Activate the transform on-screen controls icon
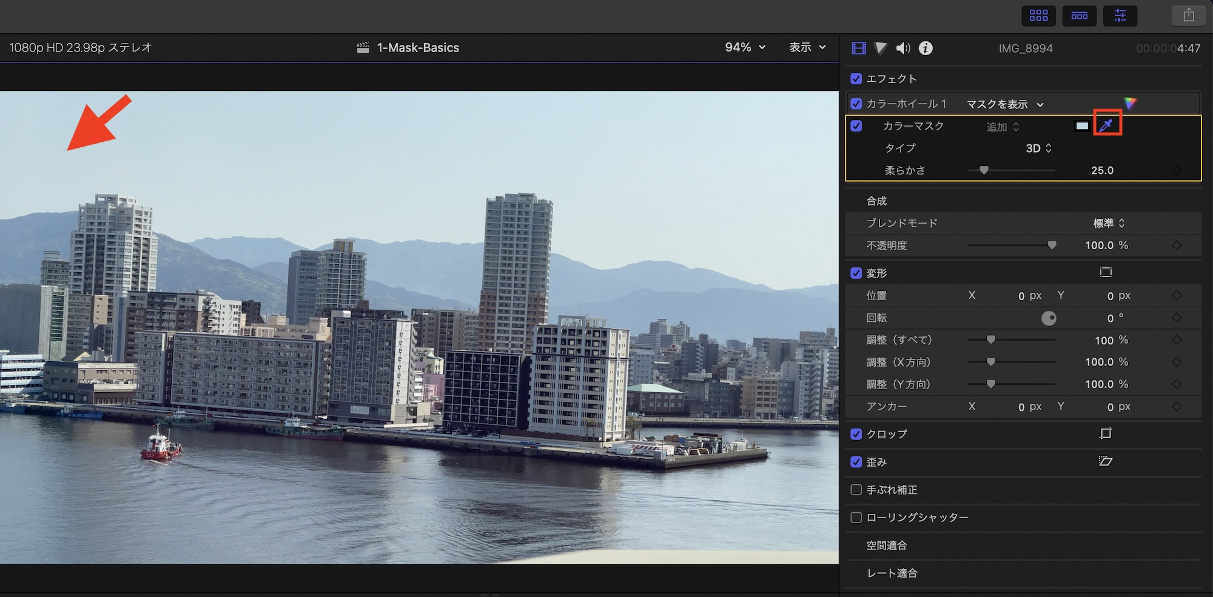Screen dimensions: 1213x597 point(1105,273)
